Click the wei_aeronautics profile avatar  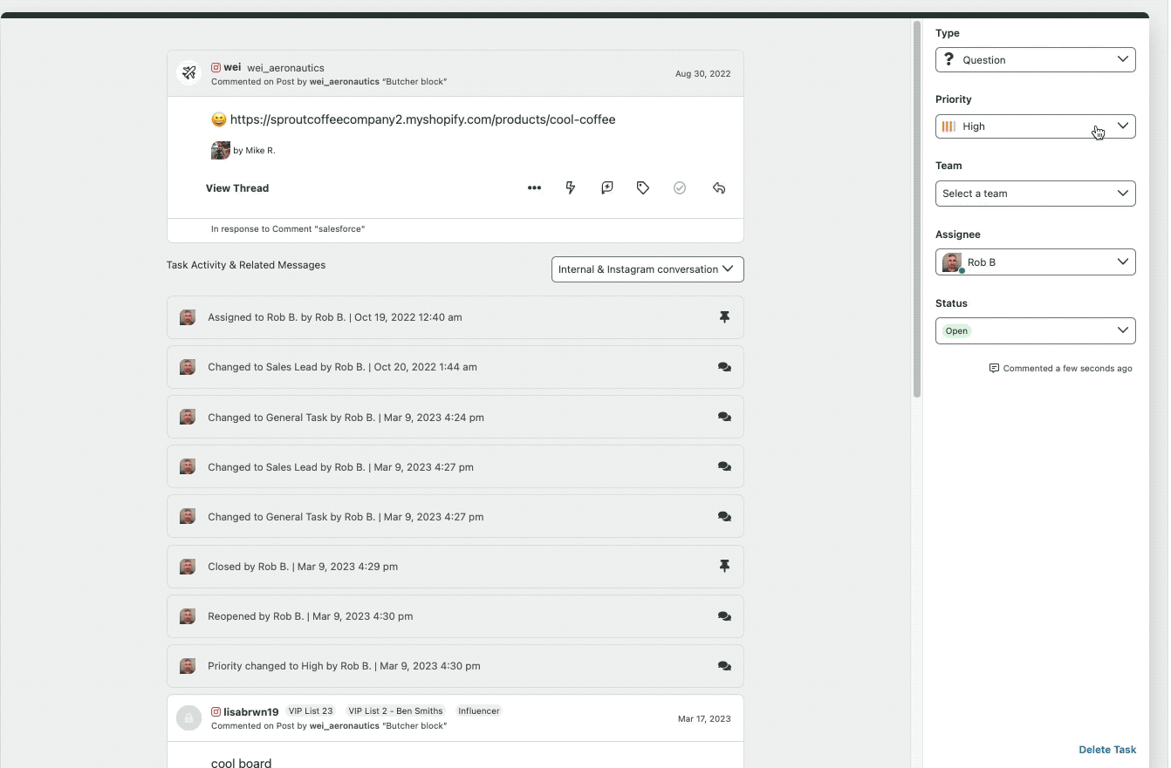(188, 73)
